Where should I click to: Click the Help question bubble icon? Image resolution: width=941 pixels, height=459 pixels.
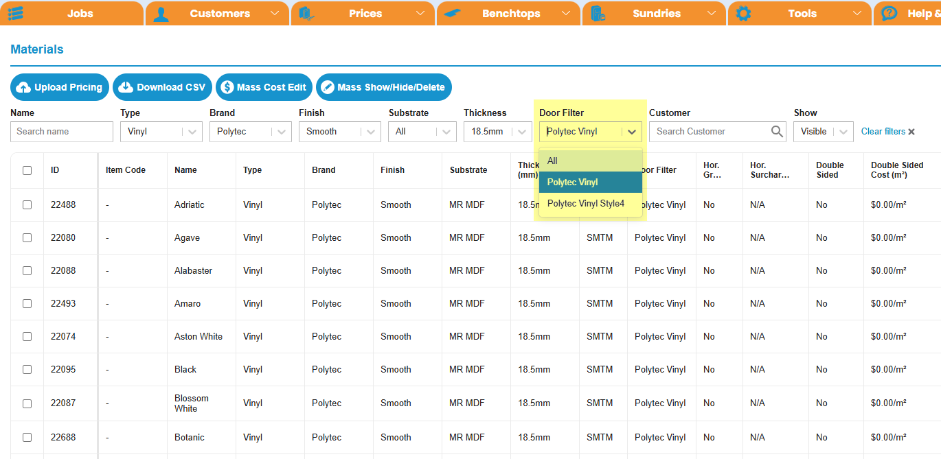[x=889, y=13]
